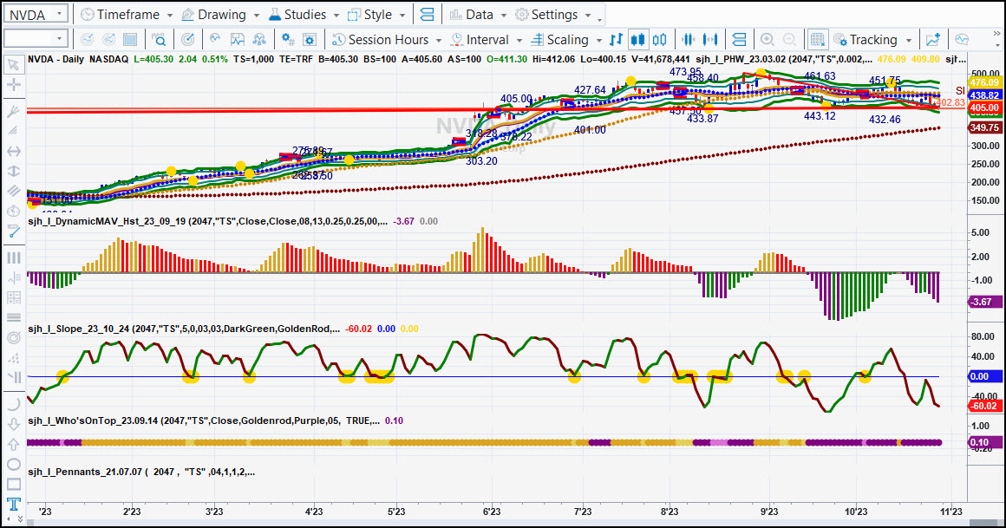Click the 9'23 date label on axis
Screen dimensions: 1006x528
(x=769, y=512)
